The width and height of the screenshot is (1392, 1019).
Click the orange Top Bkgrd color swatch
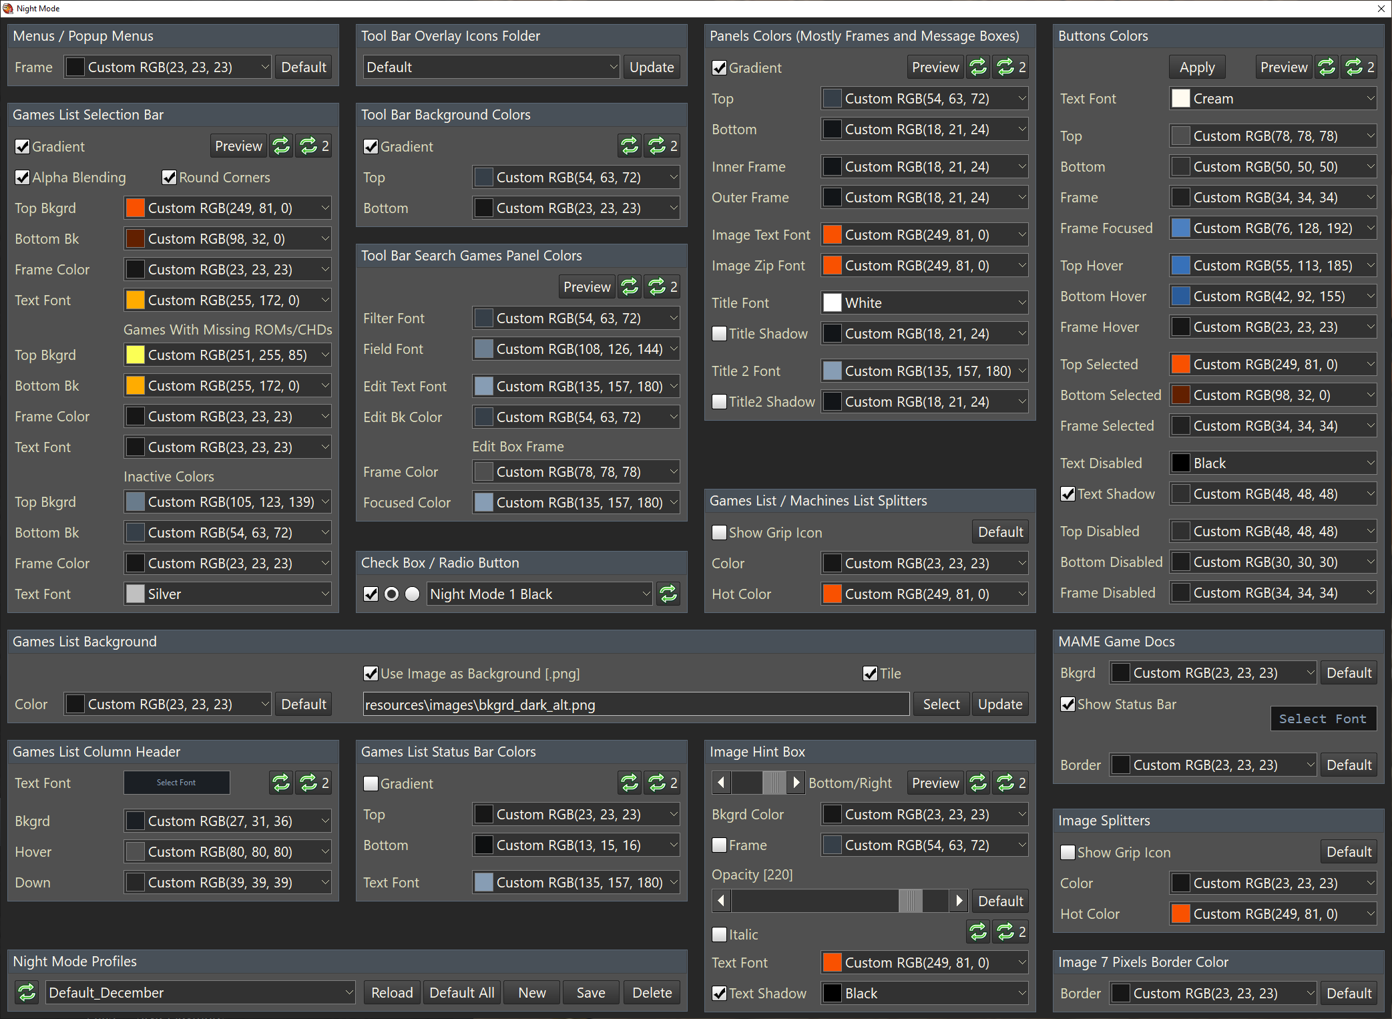point(136,208)
